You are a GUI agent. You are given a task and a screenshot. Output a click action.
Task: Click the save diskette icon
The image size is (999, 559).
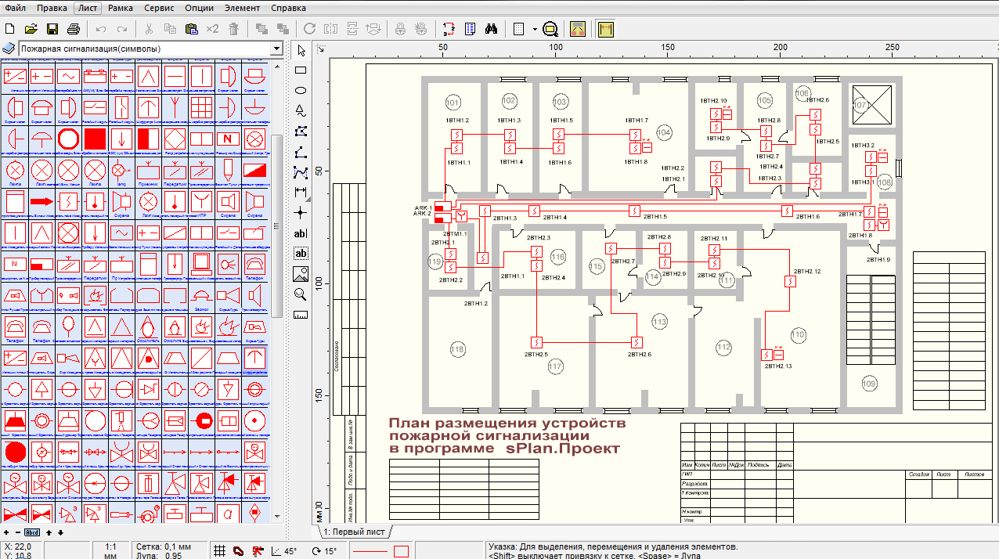click(x=52, y=29)
